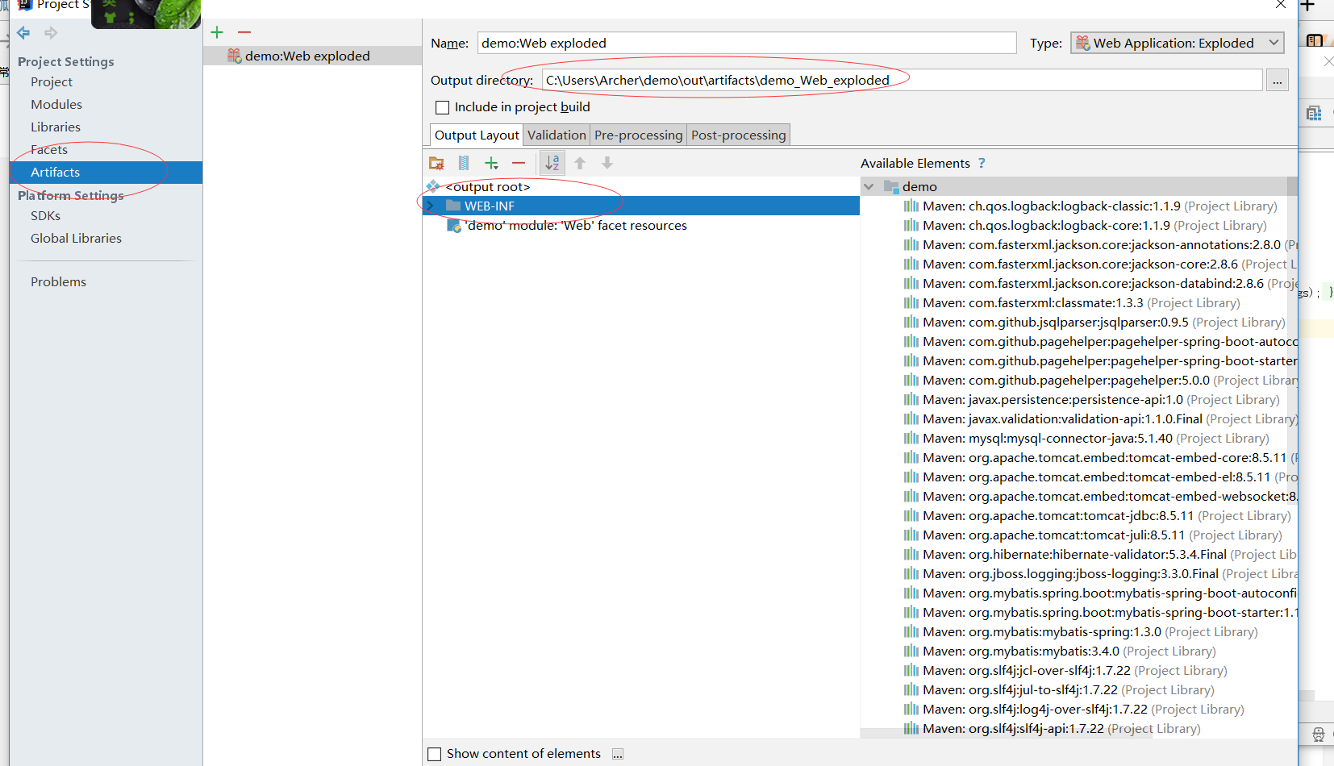The image size is (1334, 766).
Task: Open Global Libraries settings
Action: (x=76, y=238)
